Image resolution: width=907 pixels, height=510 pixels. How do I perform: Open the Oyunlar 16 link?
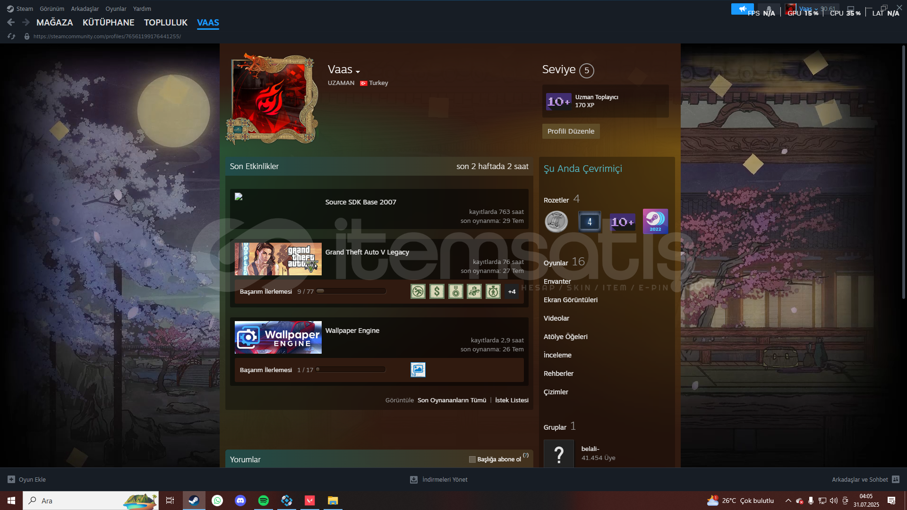tap(565, 262)
